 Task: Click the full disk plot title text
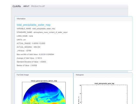[x=44, y=81]
